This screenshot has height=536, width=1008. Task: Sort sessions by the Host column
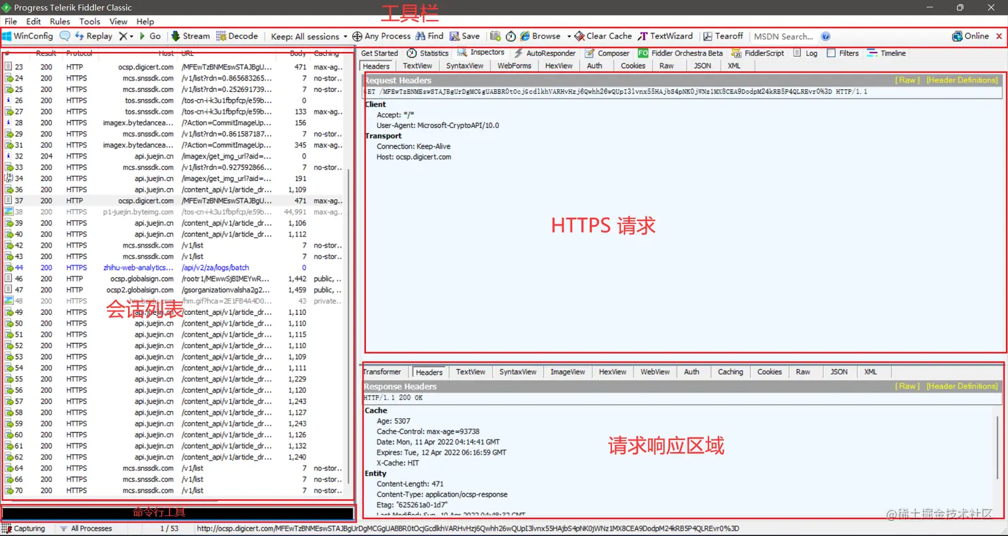(166, 53)
